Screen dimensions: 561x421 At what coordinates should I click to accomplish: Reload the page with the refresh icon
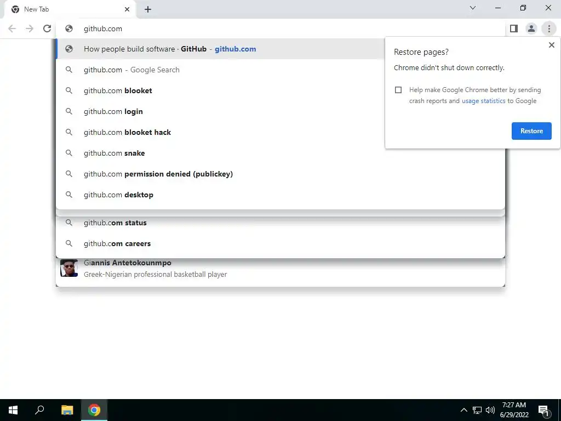point(47,29)
